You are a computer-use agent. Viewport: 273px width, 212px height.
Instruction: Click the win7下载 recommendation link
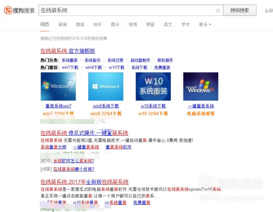coord(70,67)
